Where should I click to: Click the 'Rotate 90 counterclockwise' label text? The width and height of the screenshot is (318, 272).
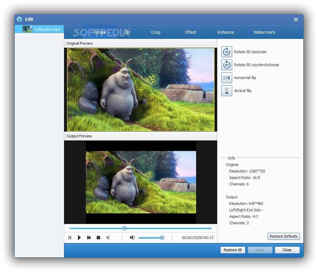(x=256, y=65)
